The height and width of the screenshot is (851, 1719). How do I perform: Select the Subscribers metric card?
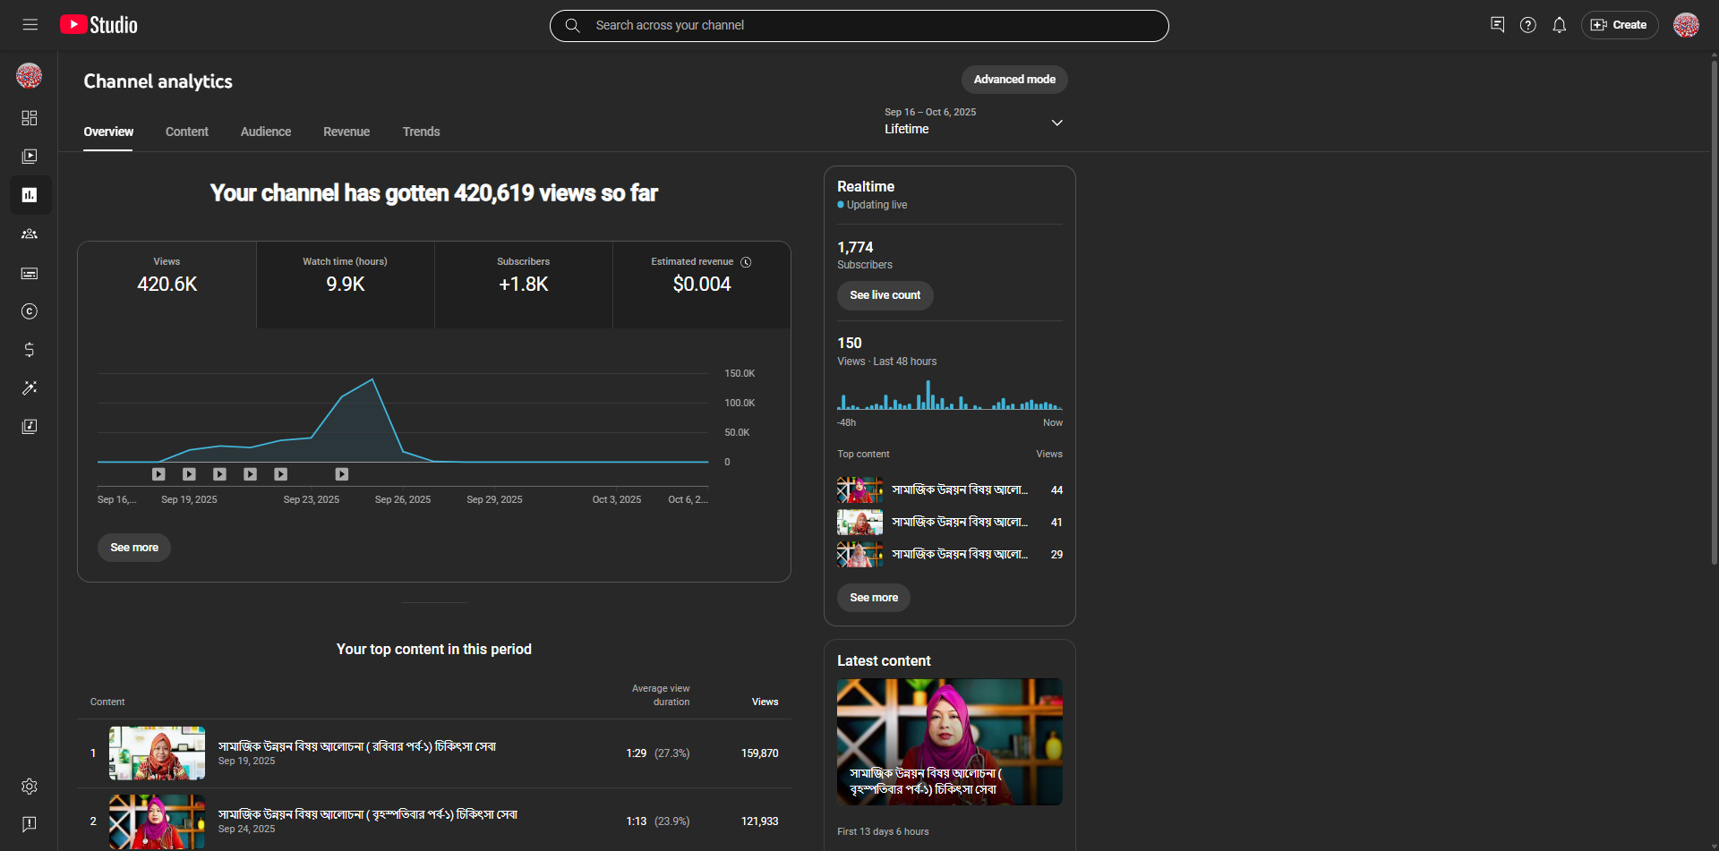523,284
